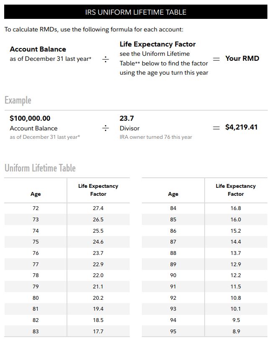Screen dimensions: 272x340
Task: Click the IRA owner turned 76 note
Action: [156, 137]
